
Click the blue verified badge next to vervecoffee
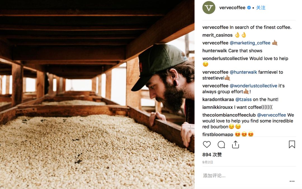249,8
